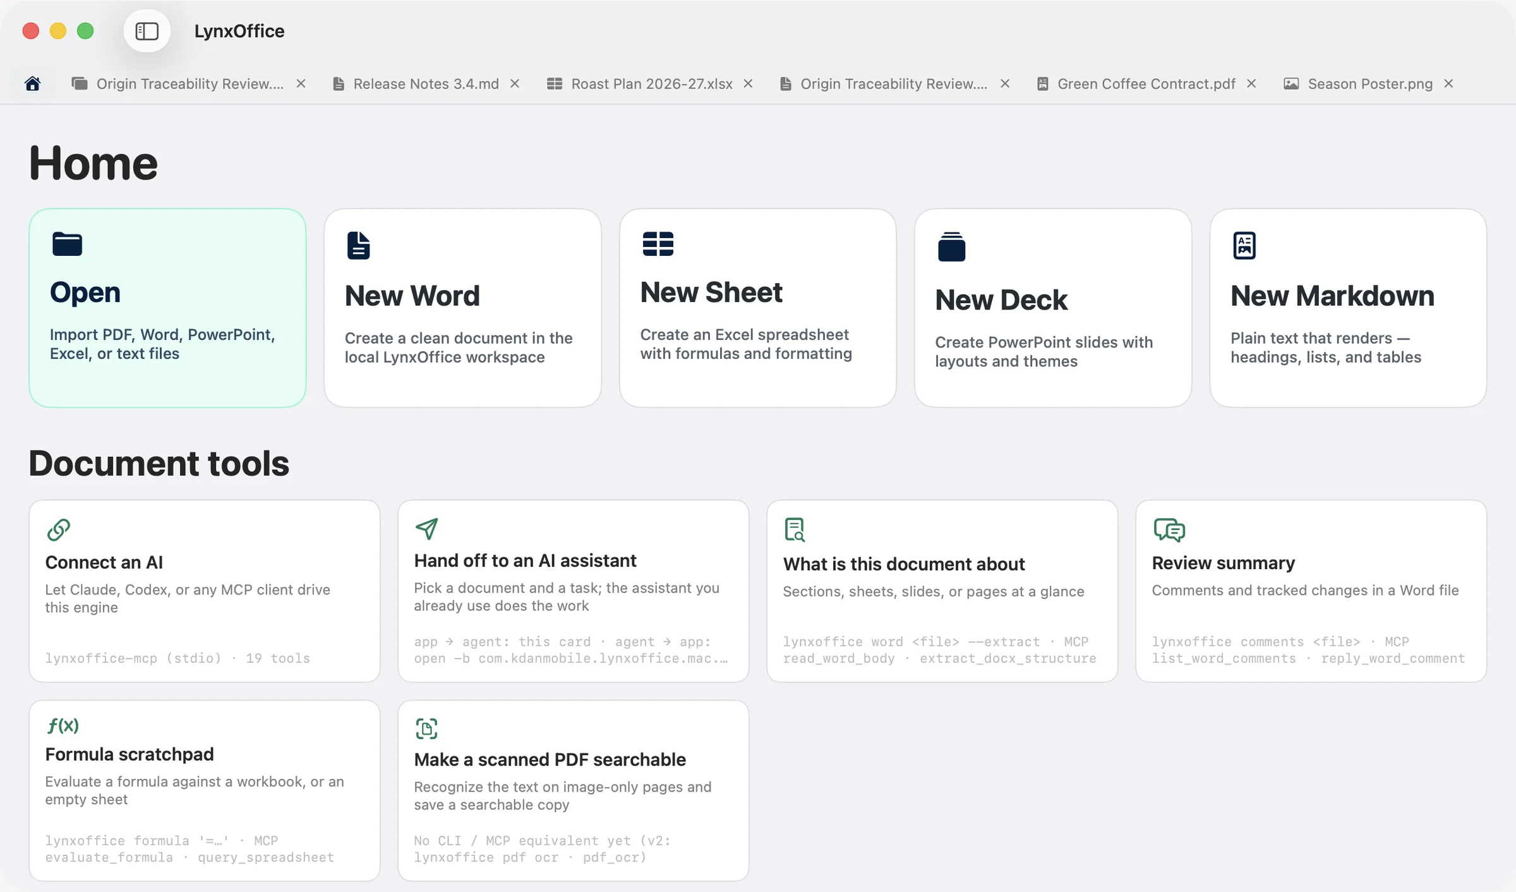Open the Connect an AI tool
Screen dimensions: 1516x892
[x=205, y=591]
